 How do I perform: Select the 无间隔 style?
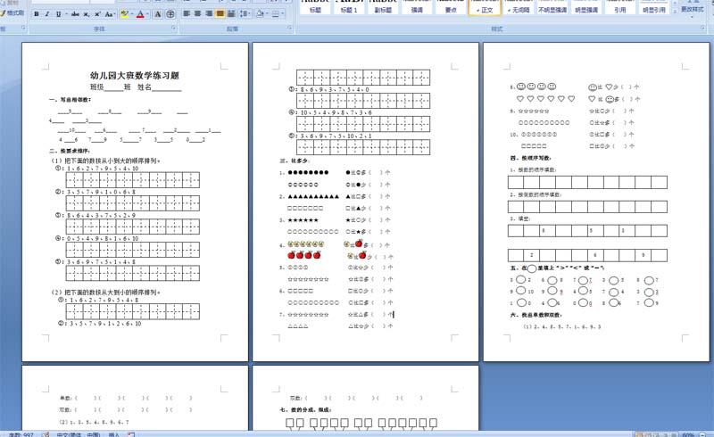(x=519, y=7)
